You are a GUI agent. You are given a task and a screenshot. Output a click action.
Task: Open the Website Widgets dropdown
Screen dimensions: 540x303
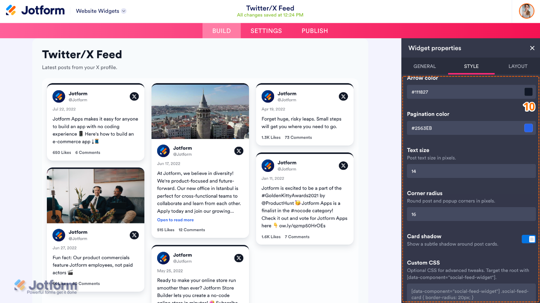[x=101, y=11]
